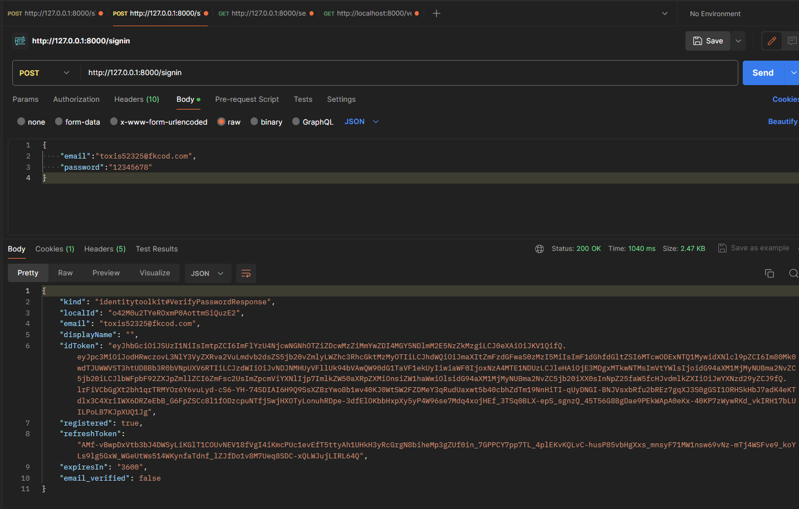Click the Status: 200 OK text
The height and width of the screenshot is (509, 799).
coord(576,249)
